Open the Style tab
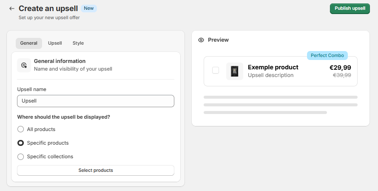 click(78, 43)
